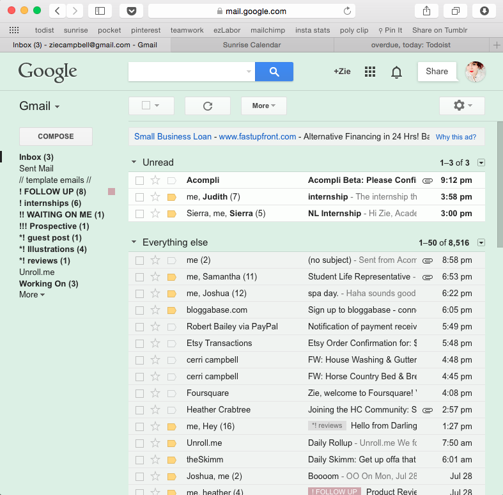Click the Gmail refresh button

point(208,106)
